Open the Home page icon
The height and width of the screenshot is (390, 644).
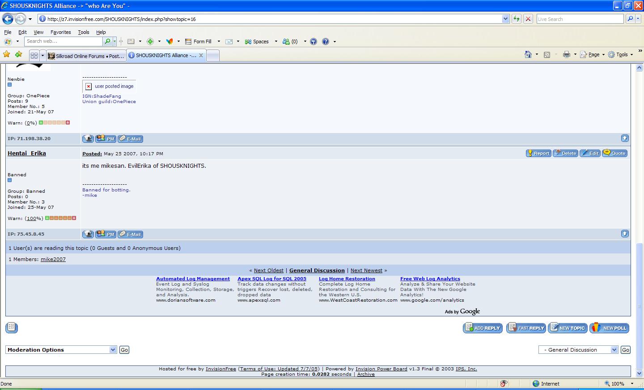pyautogui.click(x=528, y=54)
